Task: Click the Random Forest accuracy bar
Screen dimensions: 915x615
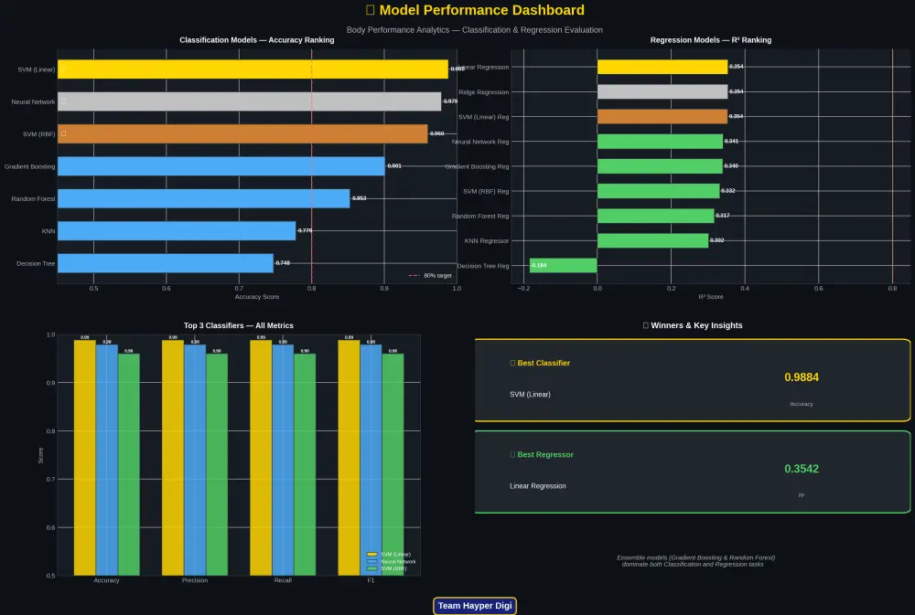Action: click(x=204, y=199)
